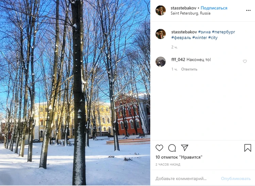The width and height of the screenshot is (255, 186).
Task: View the 10 отметок "Нравится" likes list
Action: (x=179, y=157)
